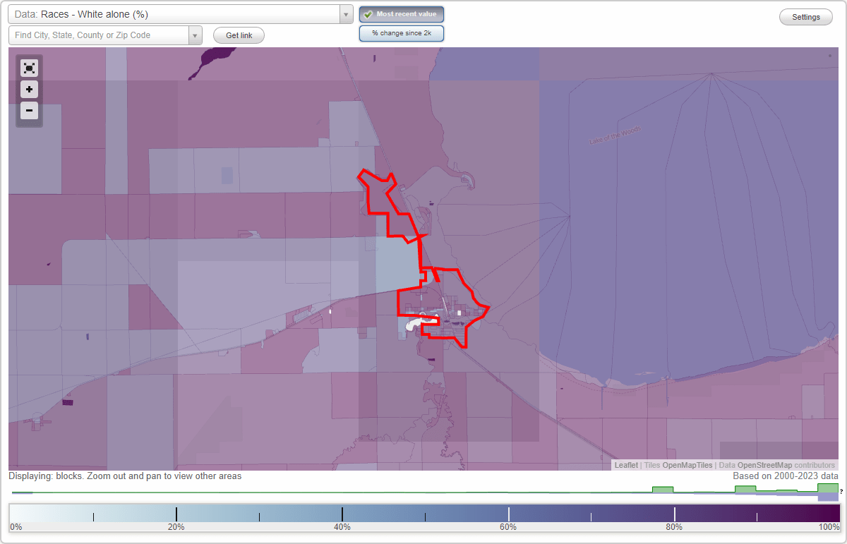Enable the % change since 2k view
The height and width of the screenshot is (544, 847).
coord(401,32)
